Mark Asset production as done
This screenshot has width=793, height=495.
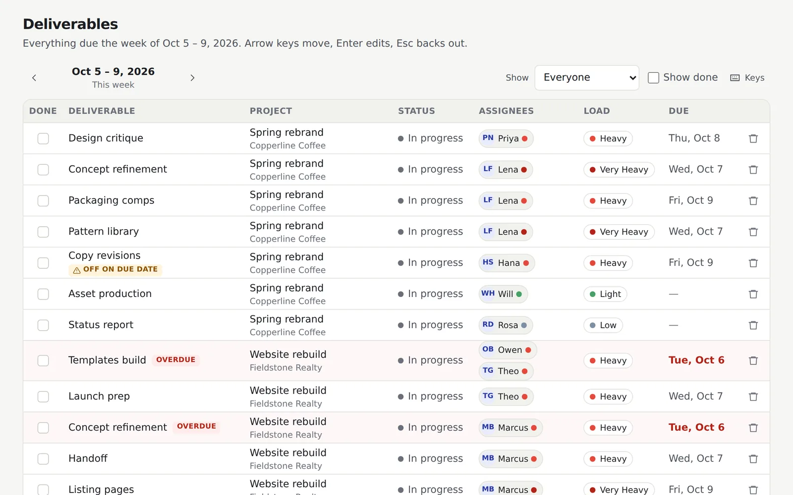(43, 295)
